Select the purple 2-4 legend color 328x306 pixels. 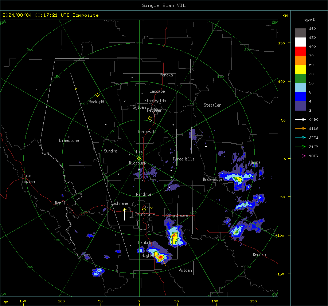(300, 106)
